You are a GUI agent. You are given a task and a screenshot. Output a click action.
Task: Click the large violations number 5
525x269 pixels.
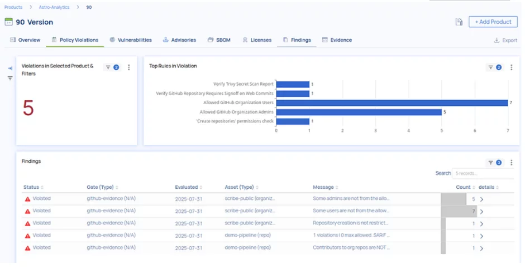(28, 108)
